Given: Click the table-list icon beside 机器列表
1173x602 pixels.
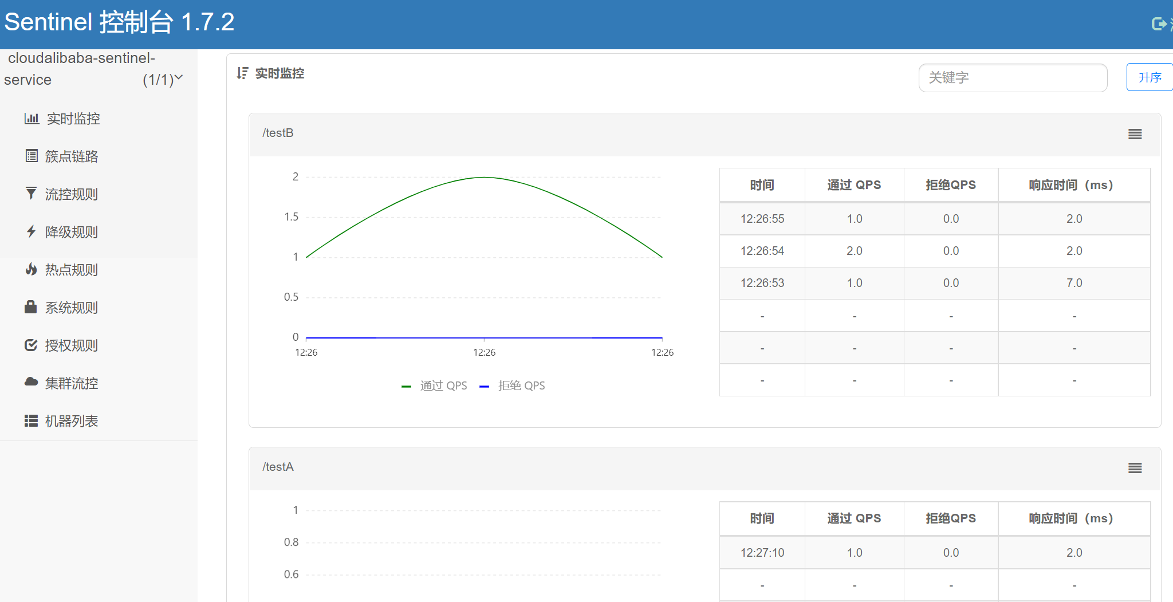Looking at the screenshot, I should [31, 421].
